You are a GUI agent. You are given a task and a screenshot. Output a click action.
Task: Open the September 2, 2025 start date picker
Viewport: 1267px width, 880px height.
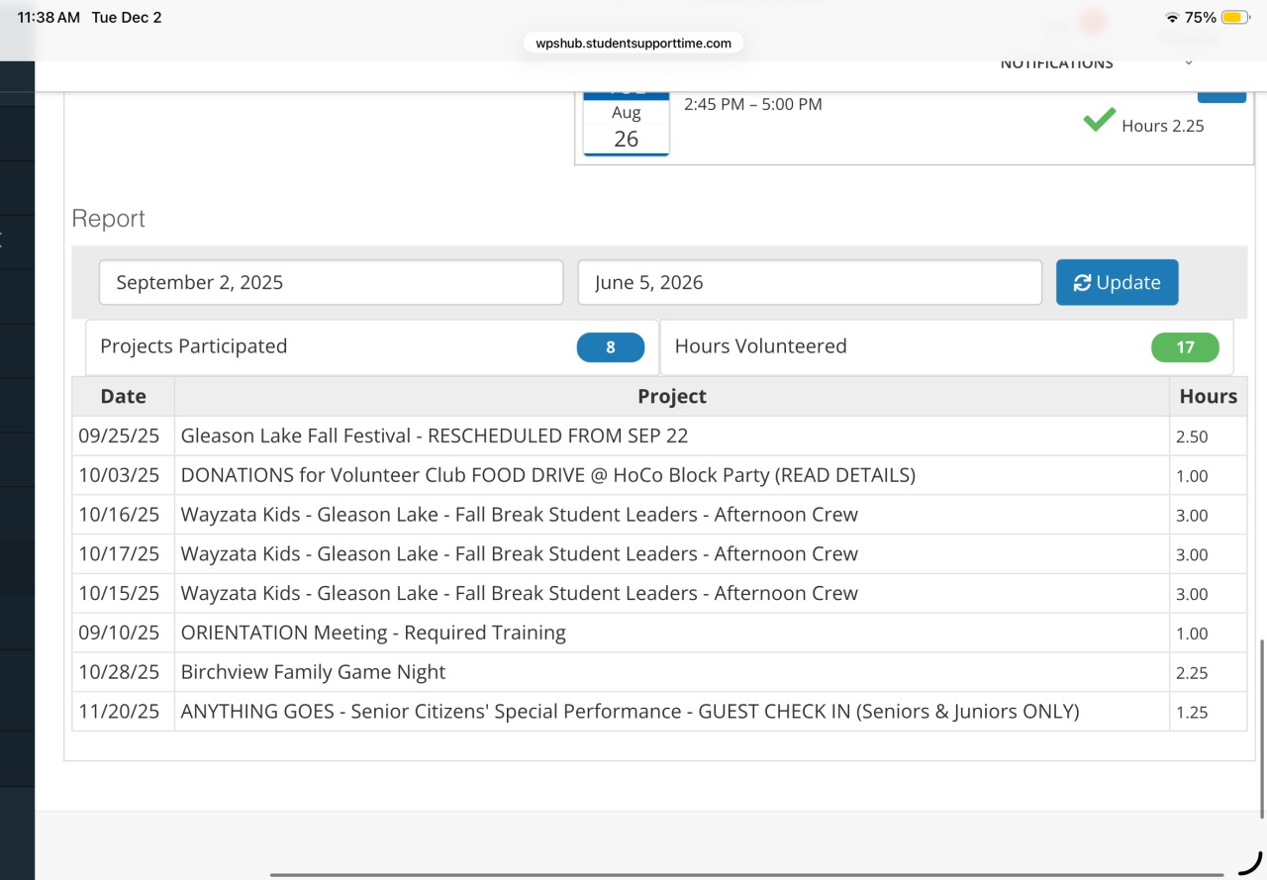click(331, 283)
